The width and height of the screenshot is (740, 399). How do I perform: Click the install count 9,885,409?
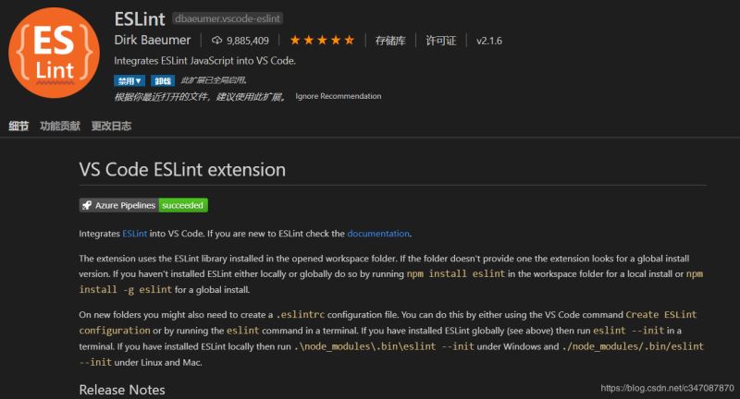point(248,41)
